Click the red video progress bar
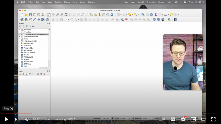 tap(17, 114)
